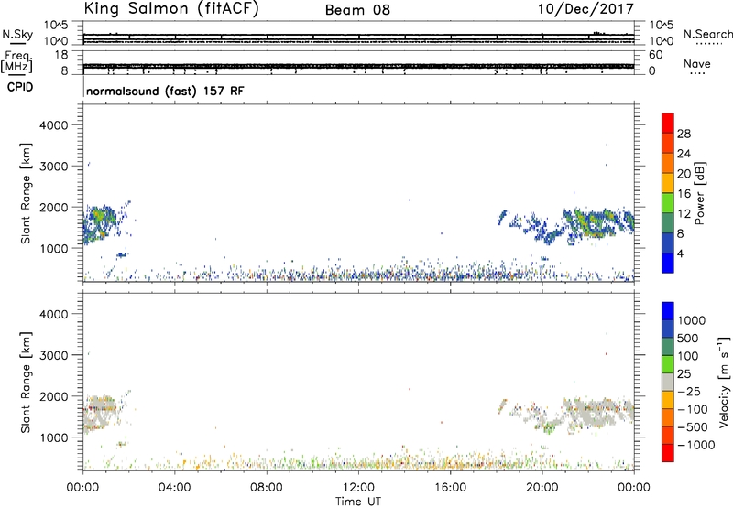Image resolution: width=733 pixels, height=507 pixels.
Task: Click the N.Sky legend label
Action: (x=17, y=34)
